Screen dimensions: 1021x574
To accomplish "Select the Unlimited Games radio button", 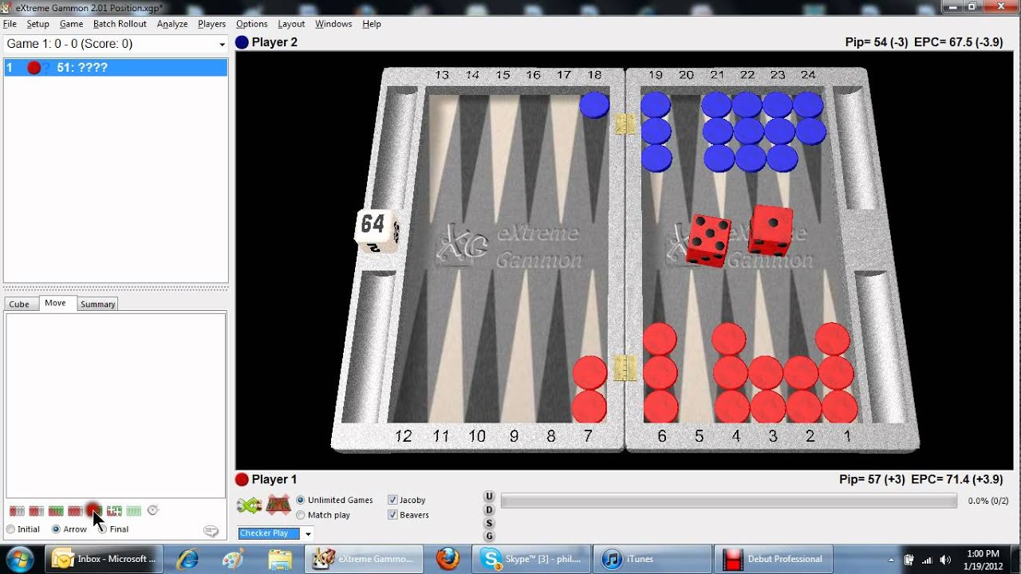I will pos(301,500).
